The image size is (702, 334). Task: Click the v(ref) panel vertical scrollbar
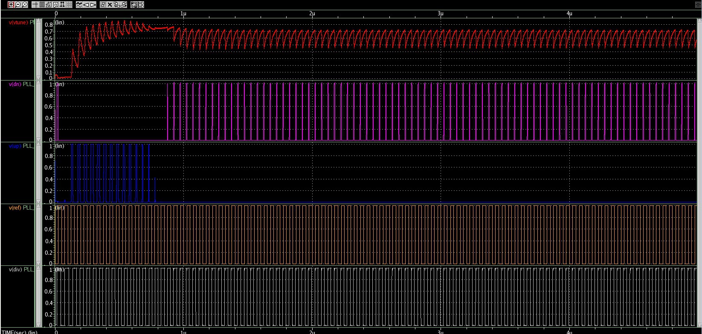tap(38, 235)
